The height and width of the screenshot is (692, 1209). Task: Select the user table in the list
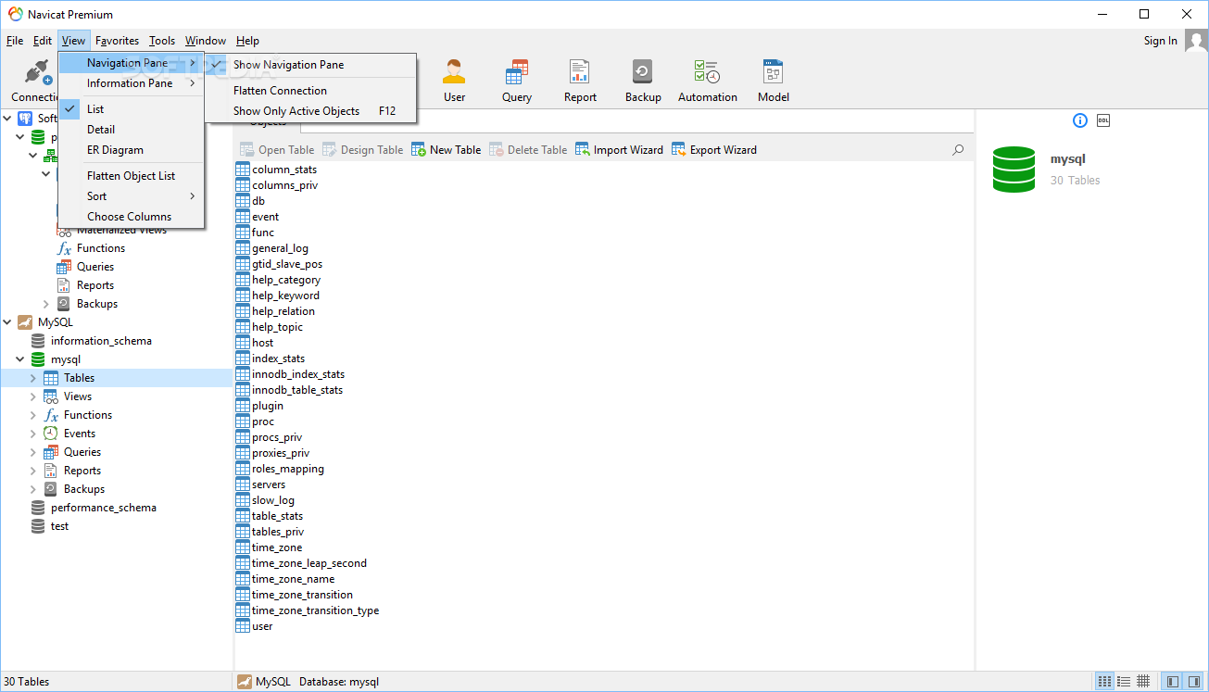coord(255,626)
